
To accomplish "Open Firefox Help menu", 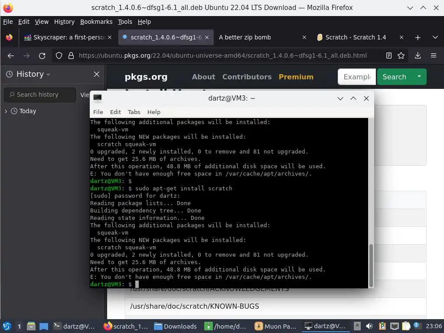I will 144,22.
